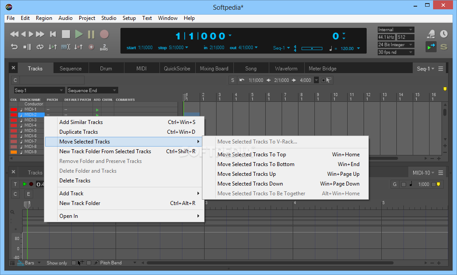Click the yellow Pause button
457x275 pixels.
[x=91, y=35]
